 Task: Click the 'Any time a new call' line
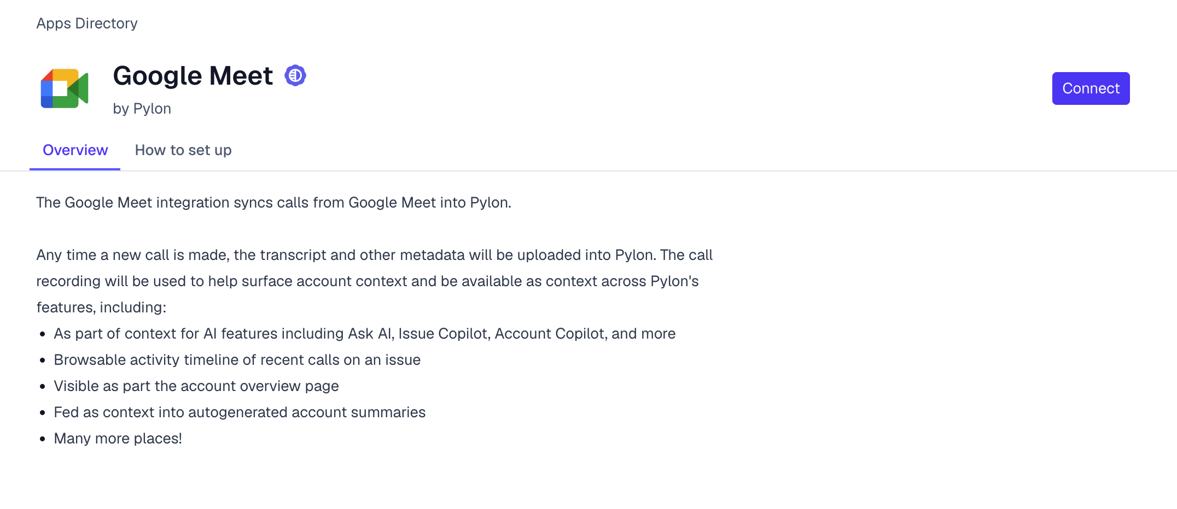coord(374,255)
